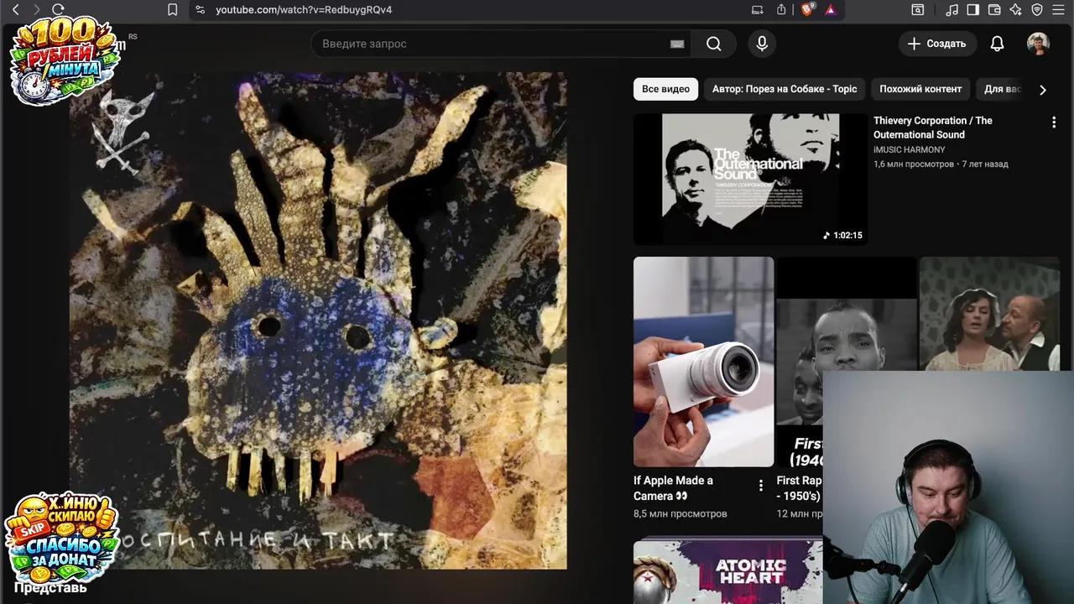Open the account avatar menu
Image resolution: width=1074 pixels, height=604 pixels.
(x=1039, y=44)
